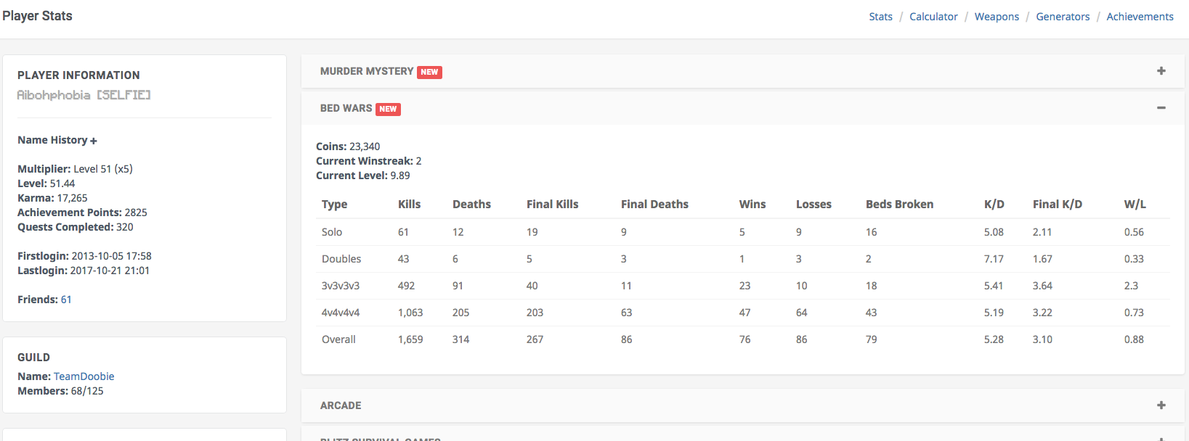Click the Current Level 9.89 line
Viewport: 1189px width, 441px height.
tap(362, 176)
